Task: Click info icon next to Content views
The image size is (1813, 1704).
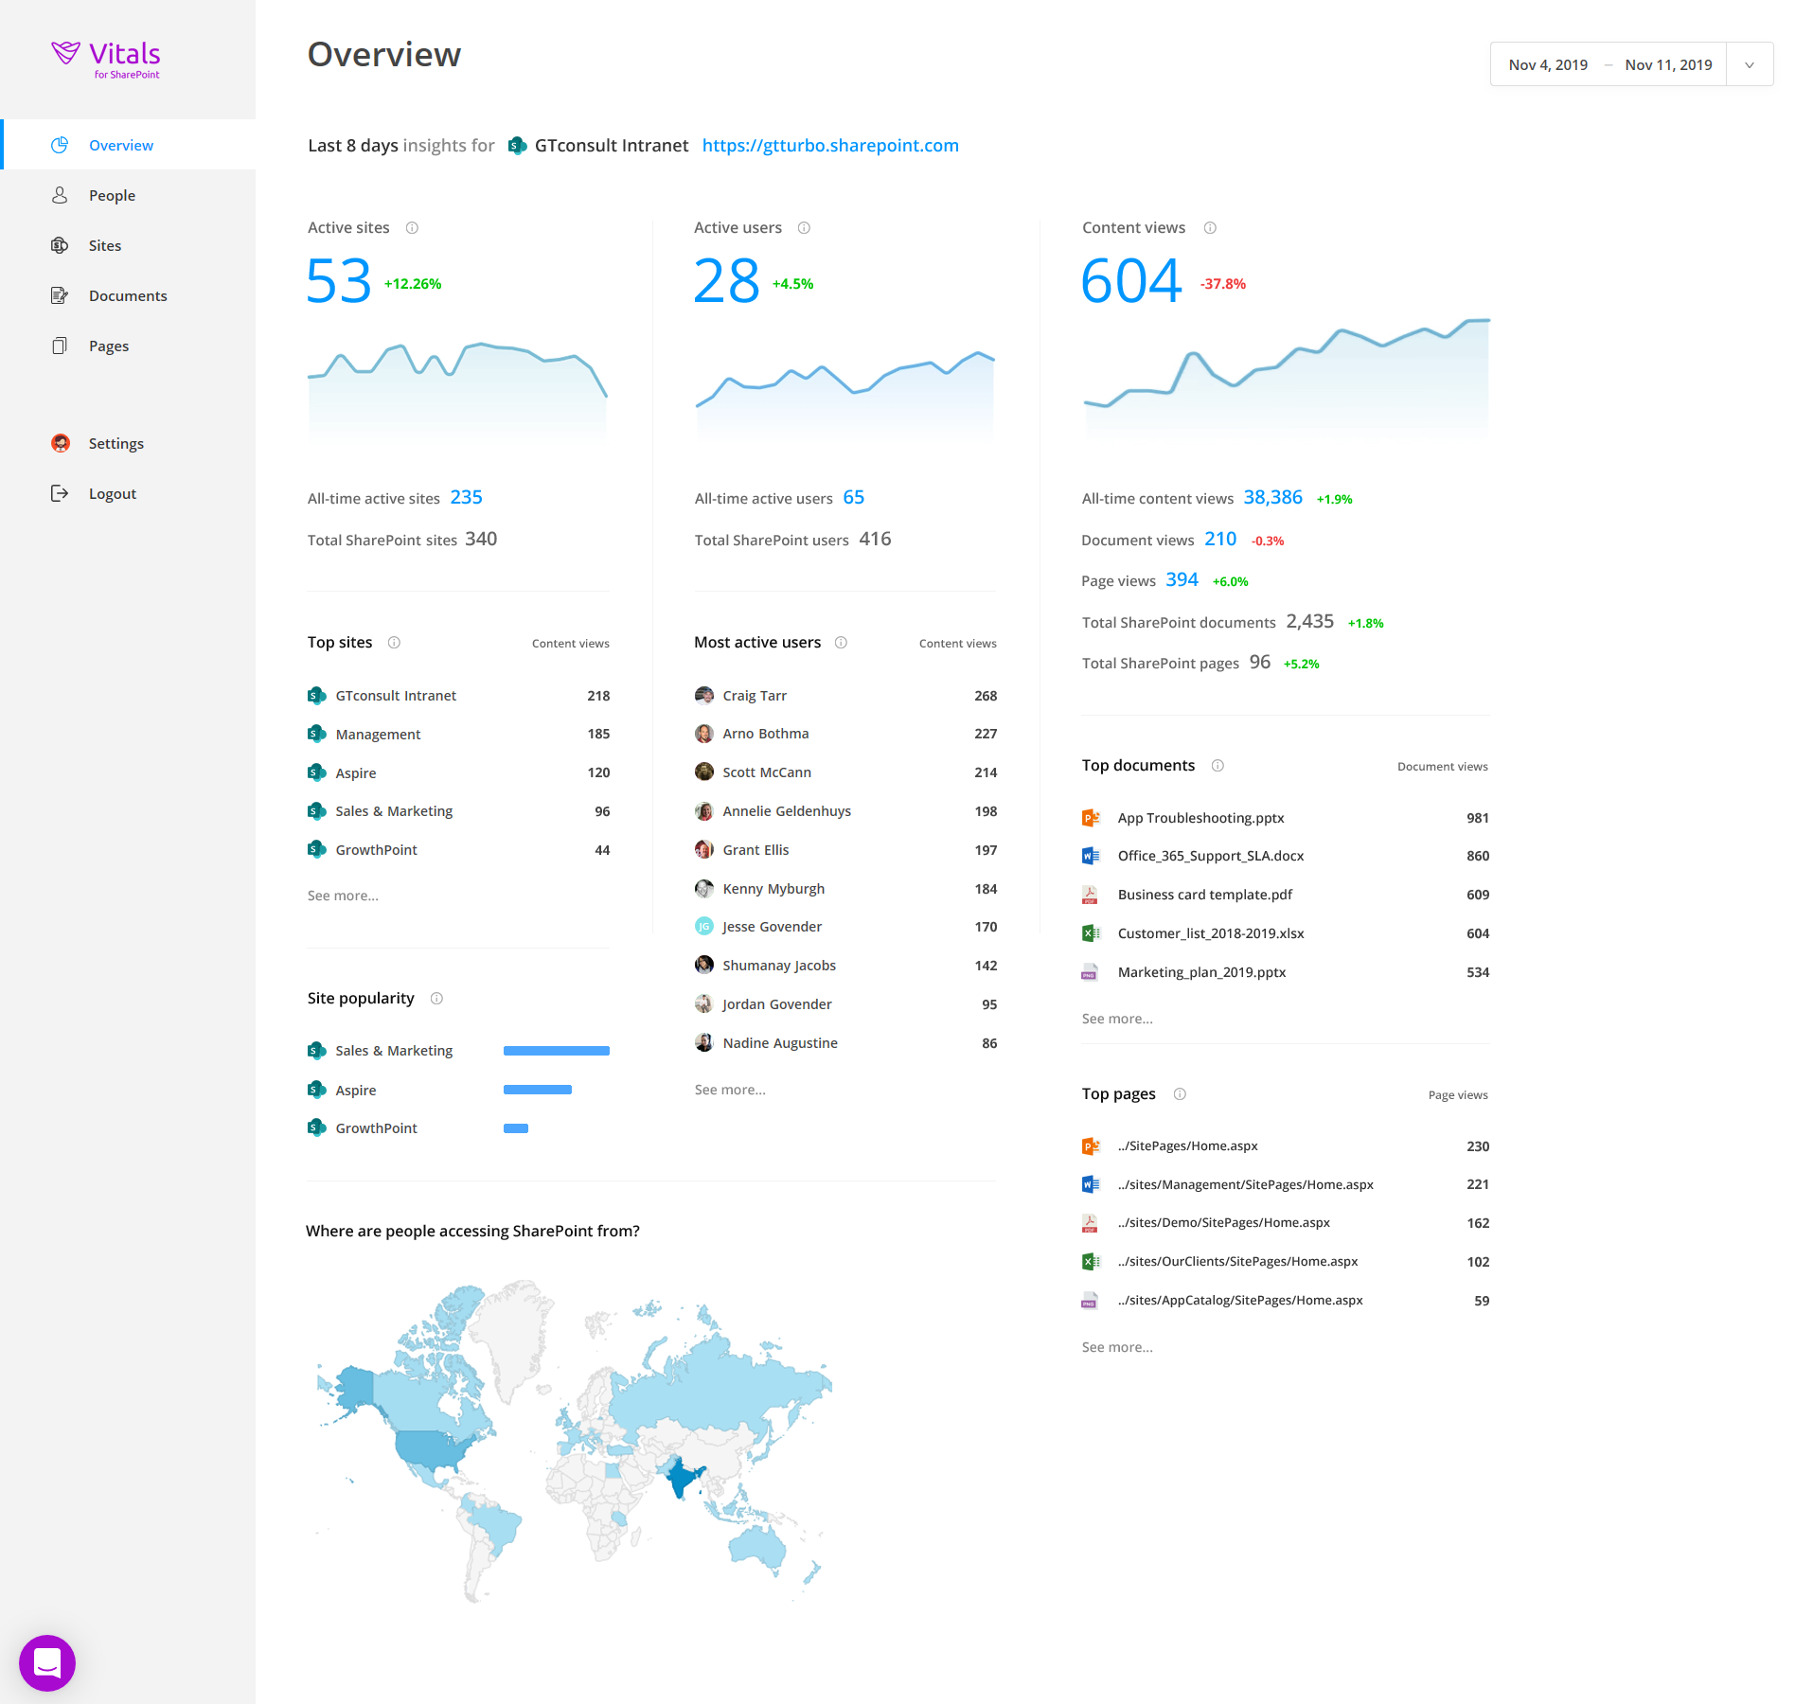Action: (1210, 228)
